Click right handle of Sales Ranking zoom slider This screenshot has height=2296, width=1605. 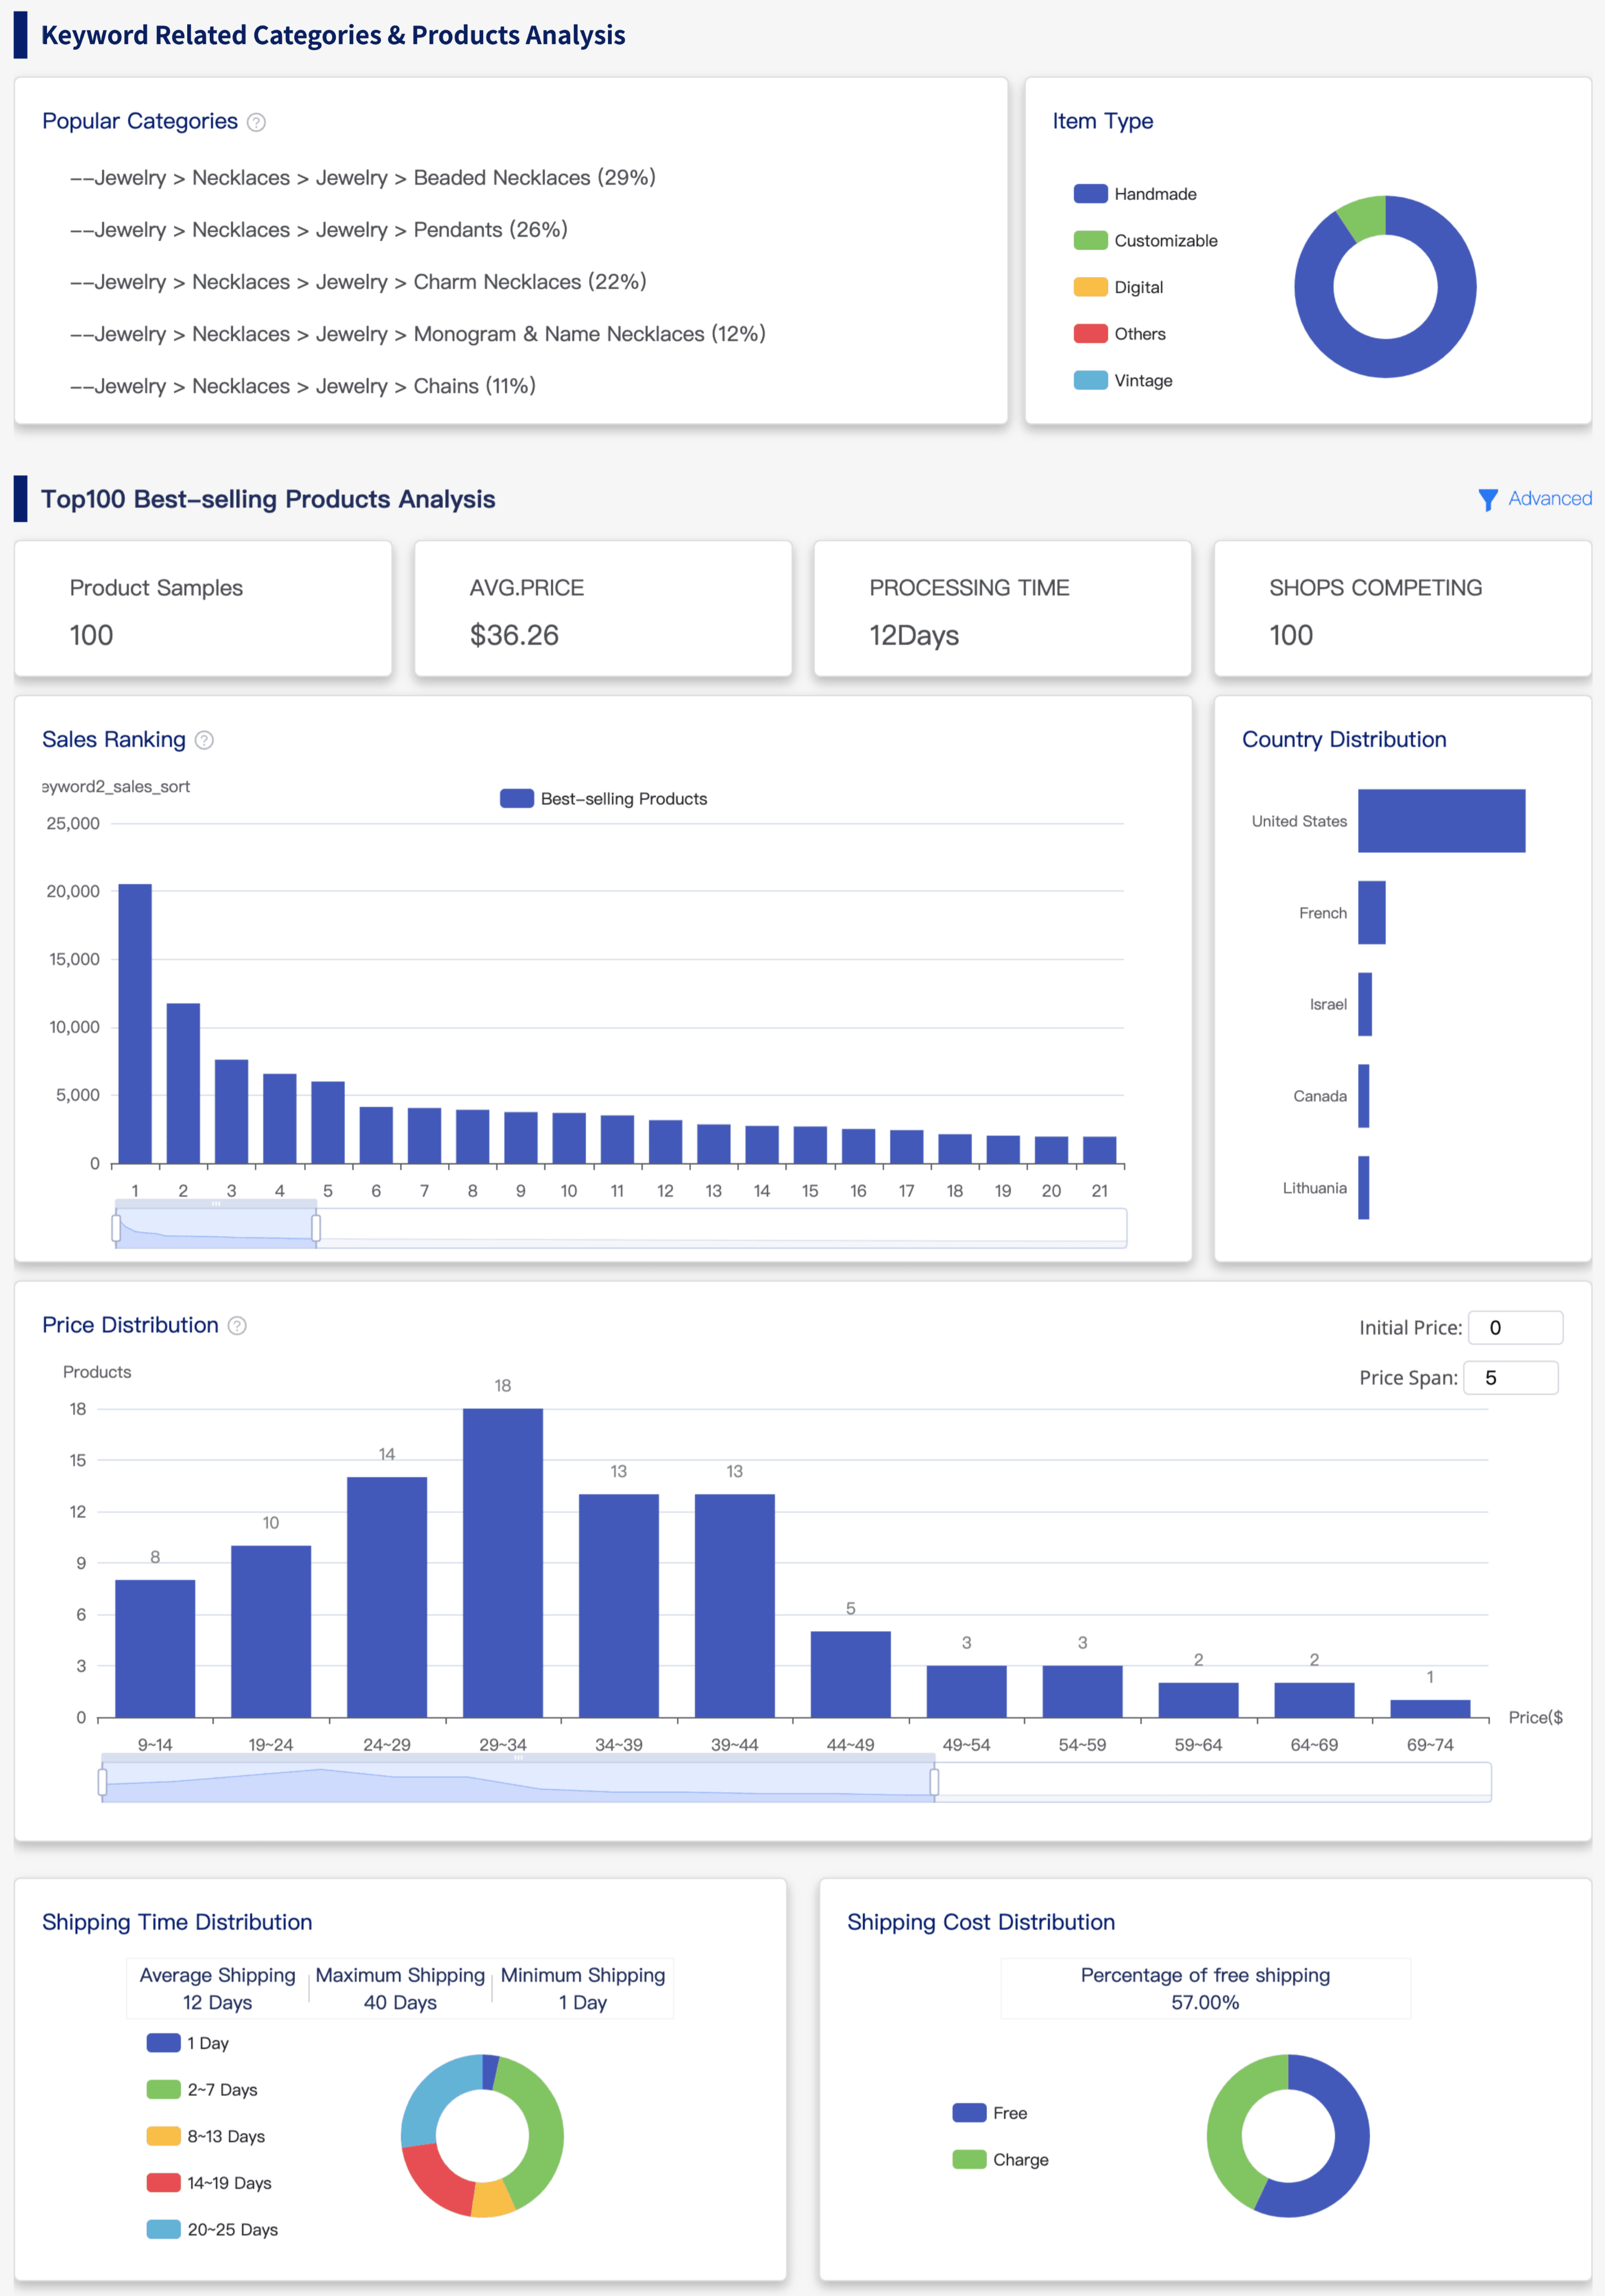click(x=316, y=1227)
